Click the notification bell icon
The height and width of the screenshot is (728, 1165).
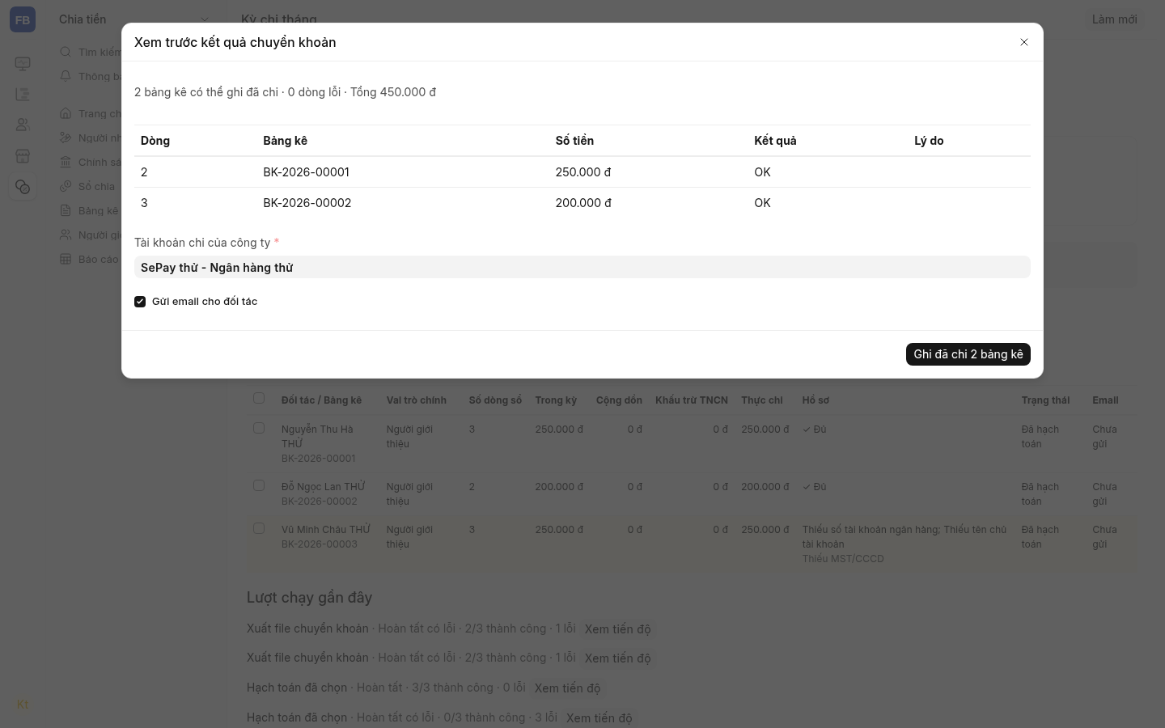[x=66, y=76]
